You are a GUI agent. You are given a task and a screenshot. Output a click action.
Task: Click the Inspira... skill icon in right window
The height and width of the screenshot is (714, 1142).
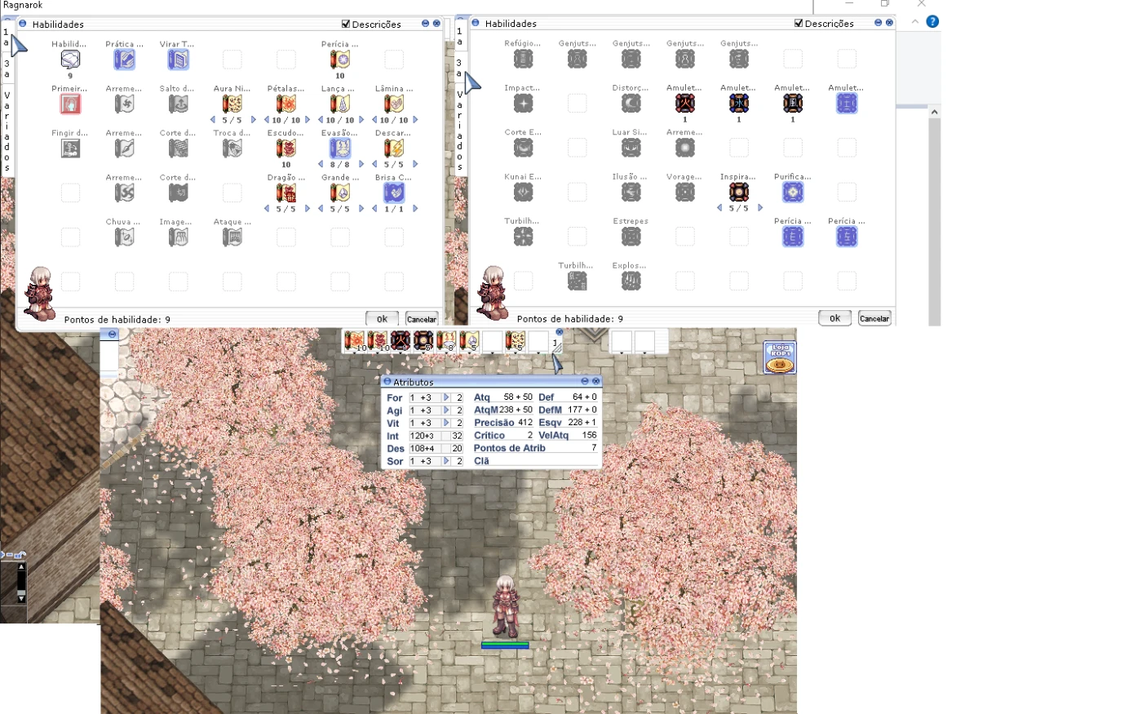pos(738,192)
